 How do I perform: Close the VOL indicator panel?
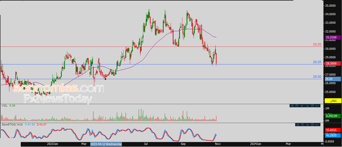coord(292,106)
